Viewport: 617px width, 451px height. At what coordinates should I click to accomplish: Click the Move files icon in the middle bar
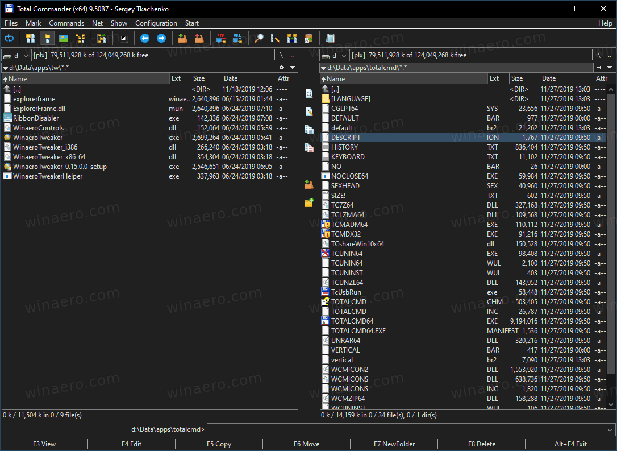point(309,148)
